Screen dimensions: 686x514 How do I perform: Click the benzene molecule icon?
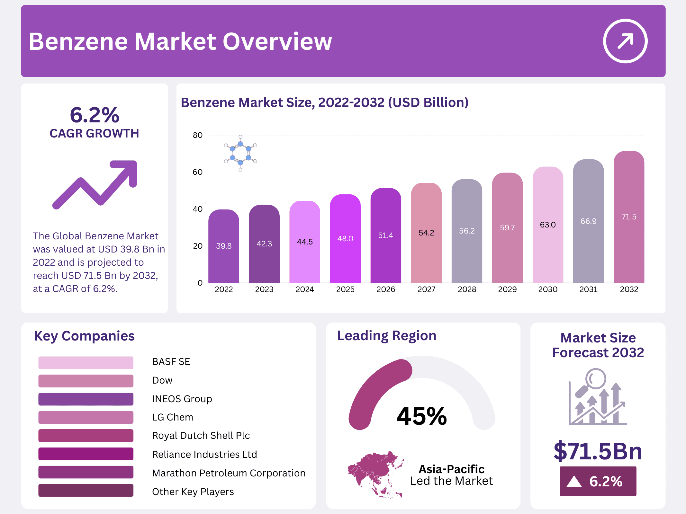click(x=240, y=153)
